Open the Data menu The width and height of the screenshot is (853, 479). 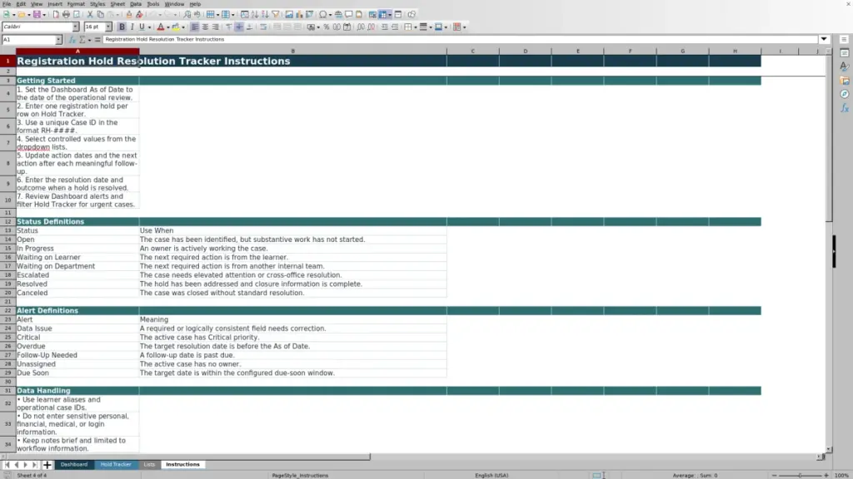tap(136, 4)
